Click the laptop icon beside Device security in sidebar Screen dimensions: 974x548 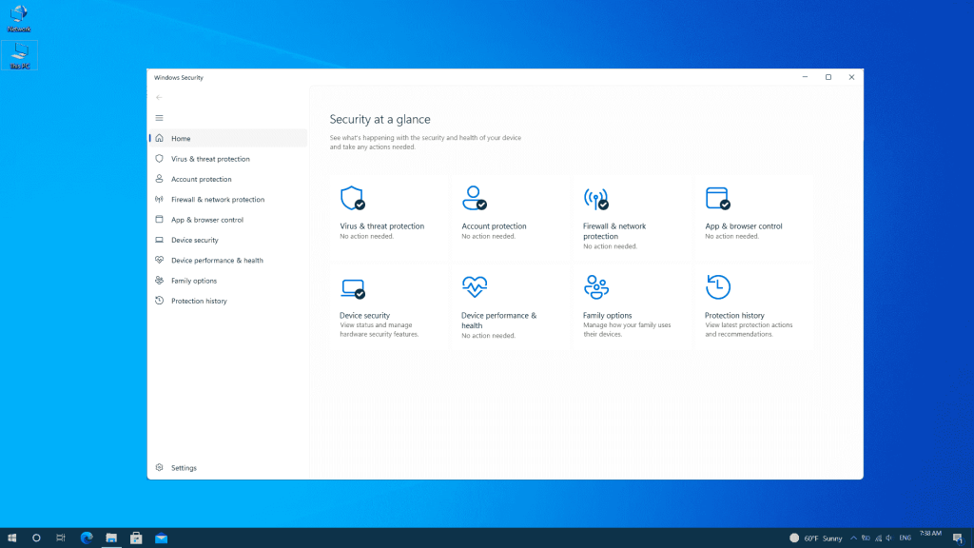point(159,240)
